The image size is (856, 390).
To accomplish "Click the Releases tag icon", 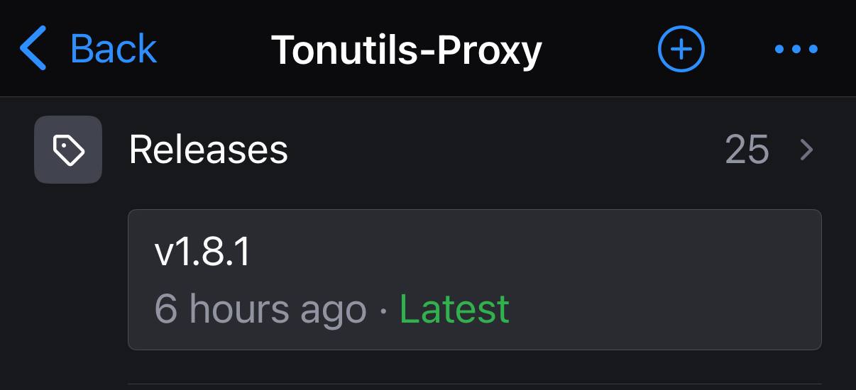I will point(69,150).
